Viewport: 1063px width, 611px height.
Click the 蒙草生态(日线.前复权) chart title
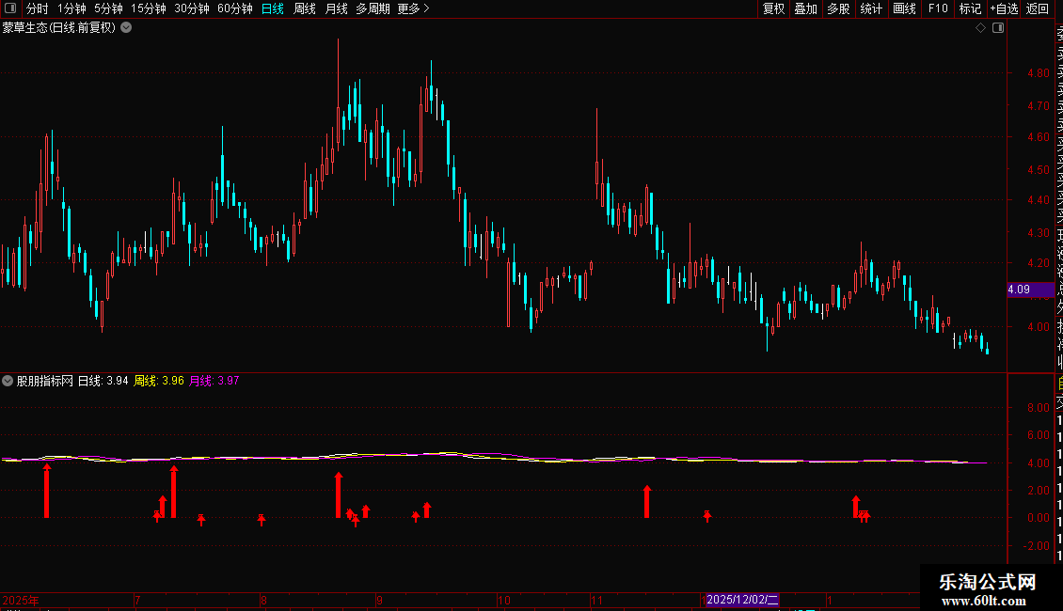tap(59, 28)
